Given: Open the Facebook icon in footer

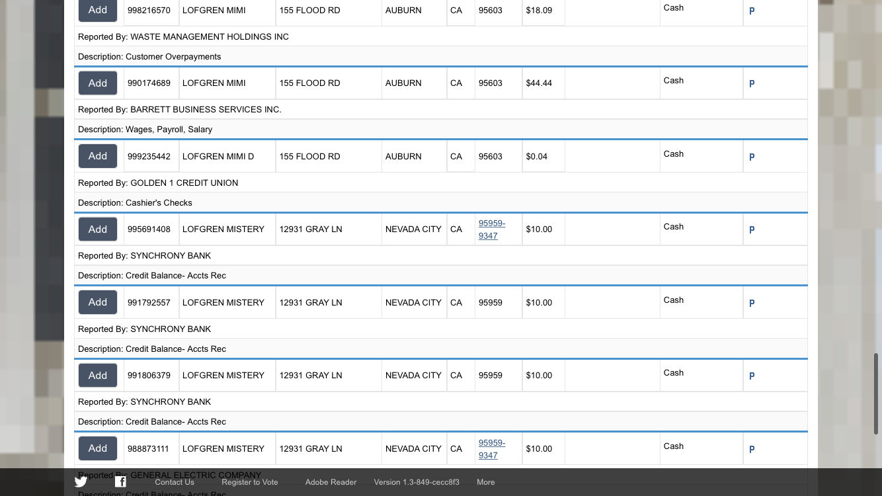Looking at the screenshot, I should [120, 481].
